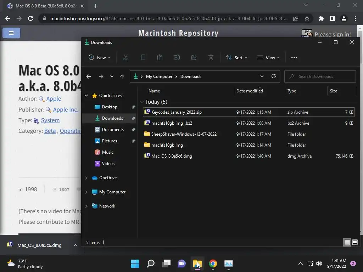Sort files by Size column header
This screenshot has height=272, width=363.
pos(333,91)
